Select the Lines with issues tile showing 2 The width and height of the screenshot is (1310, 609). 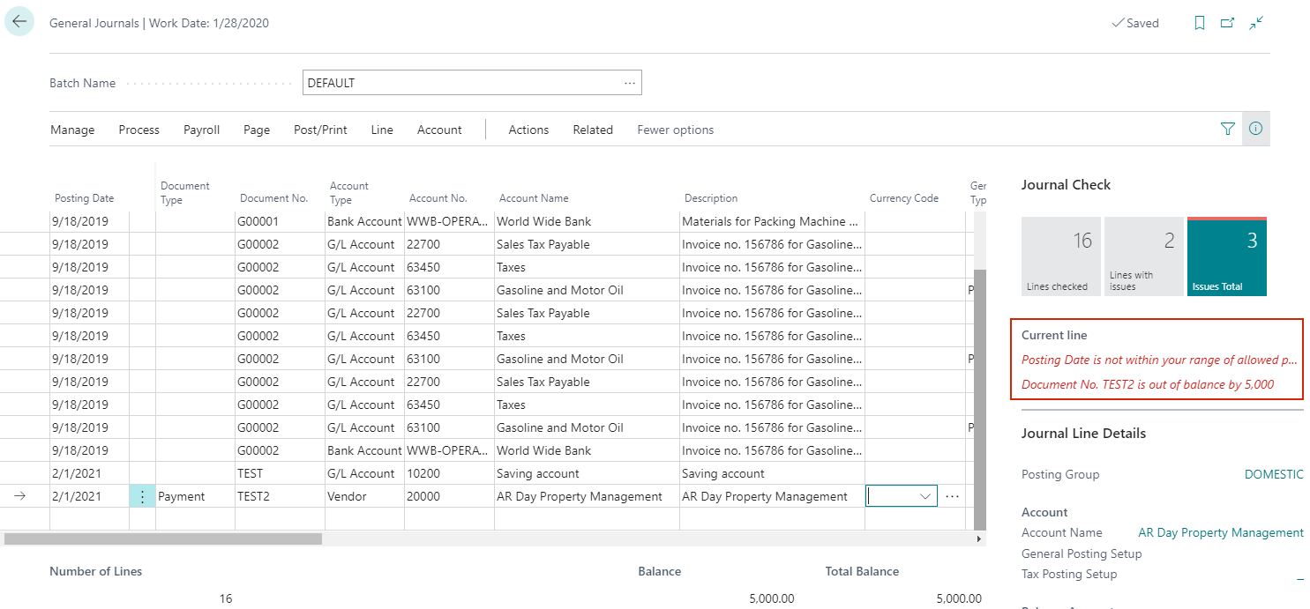pos(1143,256)
